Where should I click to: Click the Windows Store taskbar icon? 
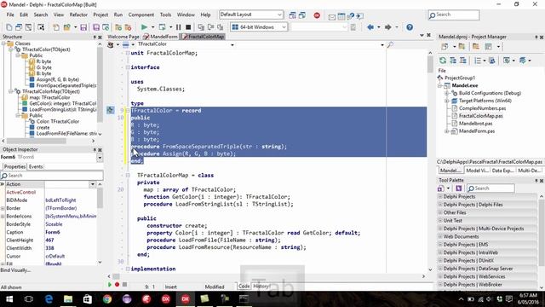click(x=88, y=298)
